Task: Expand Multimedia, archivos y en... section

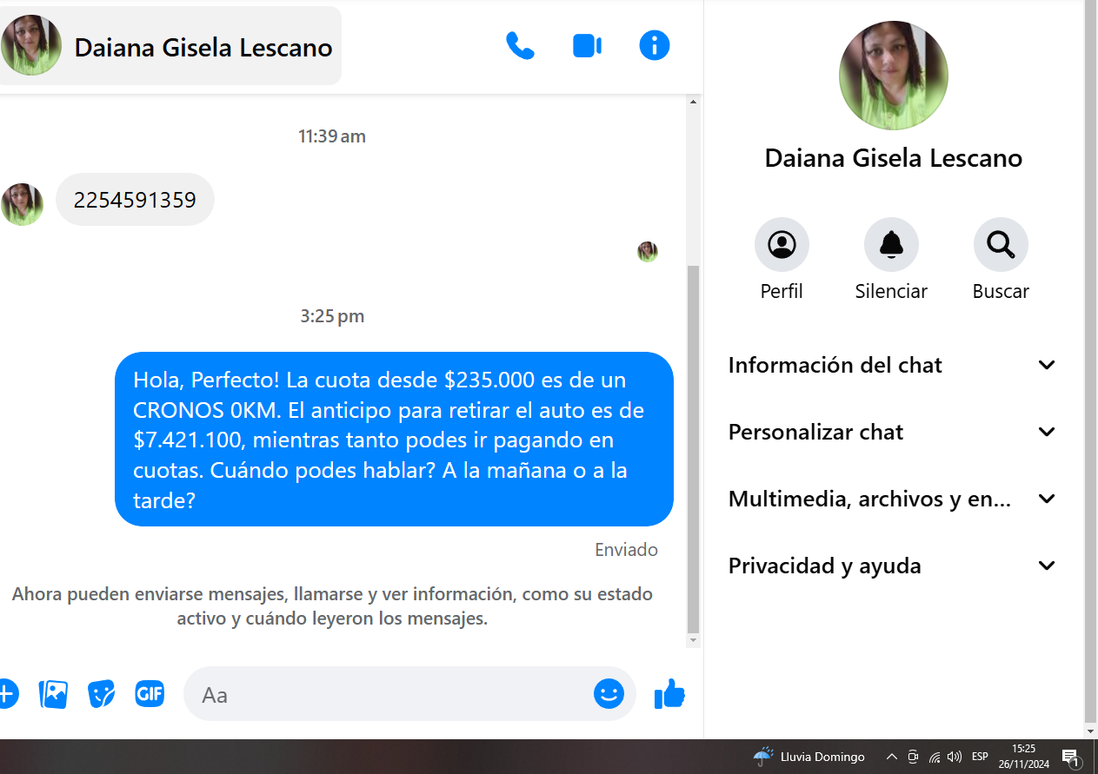Action: (x=893, y=499)
